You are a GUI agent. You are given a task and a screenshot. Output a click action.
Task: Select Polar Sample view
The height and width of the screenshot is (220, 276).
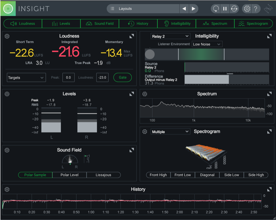coord(35,175)
